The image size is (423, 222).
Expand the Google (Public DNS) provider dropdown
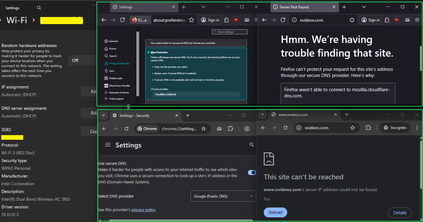(223, 196)
